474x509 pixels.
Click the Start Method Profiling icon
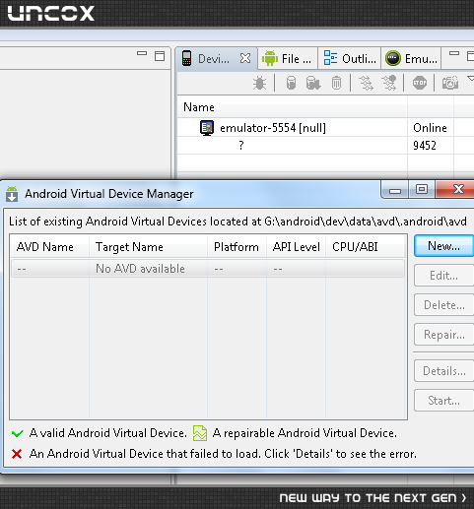(389, 83)
